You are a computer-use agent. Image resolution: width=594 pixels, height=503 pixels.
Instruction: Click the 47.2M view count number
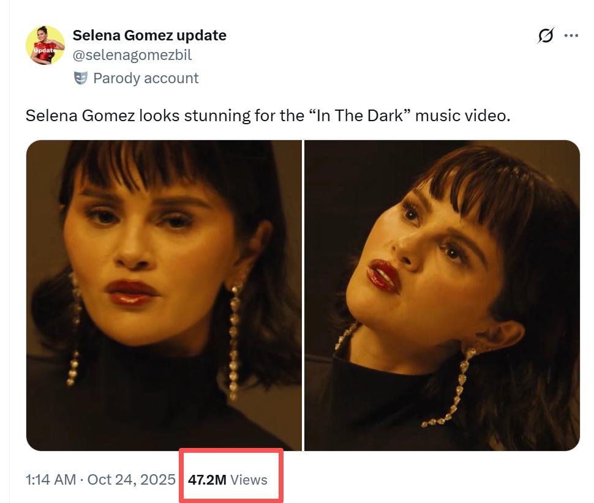[x=207, y=480]
